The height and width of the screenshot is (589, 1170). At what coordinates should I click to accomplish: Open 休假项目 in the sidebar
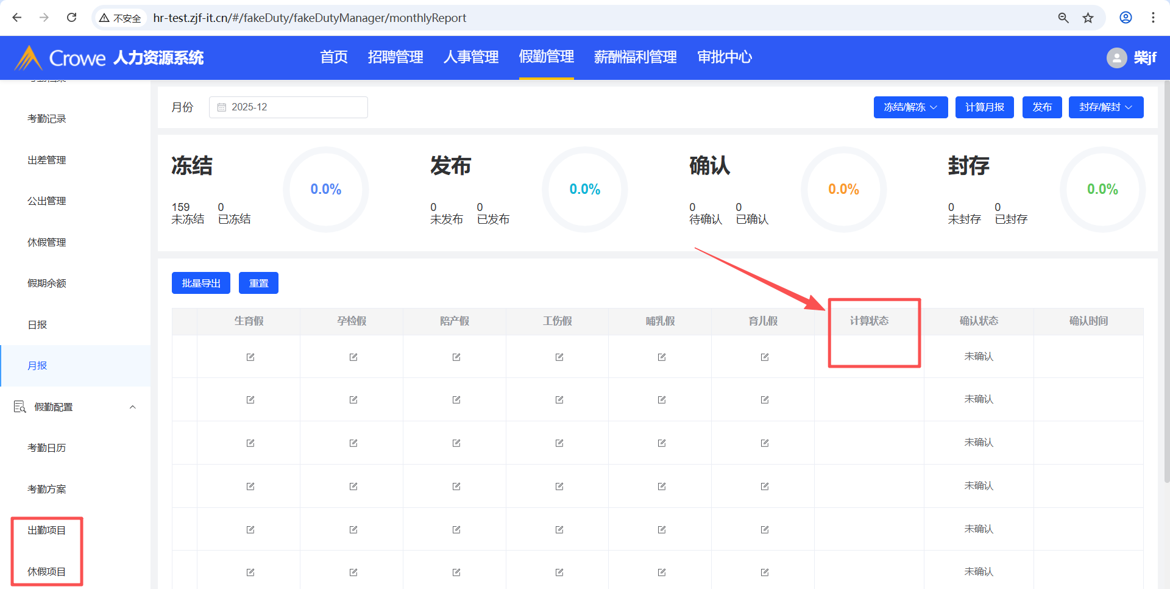pyautogui.click(x=47, y=571)
